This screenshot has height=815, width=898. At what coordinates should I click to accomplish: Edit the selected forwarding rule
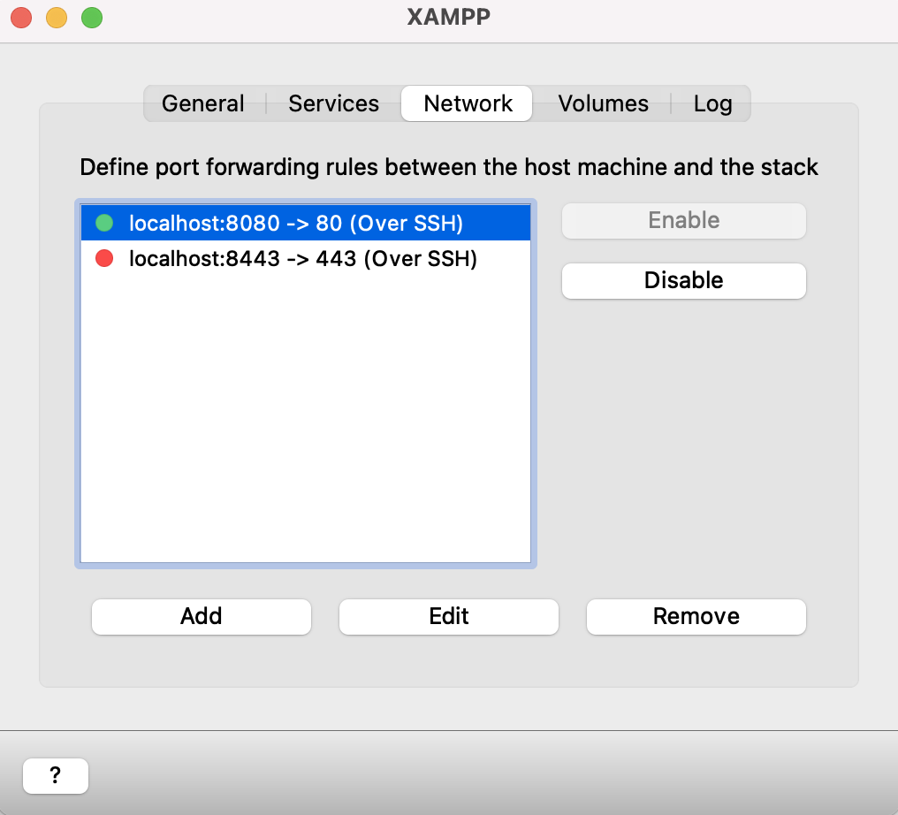[x=448, y=617]
